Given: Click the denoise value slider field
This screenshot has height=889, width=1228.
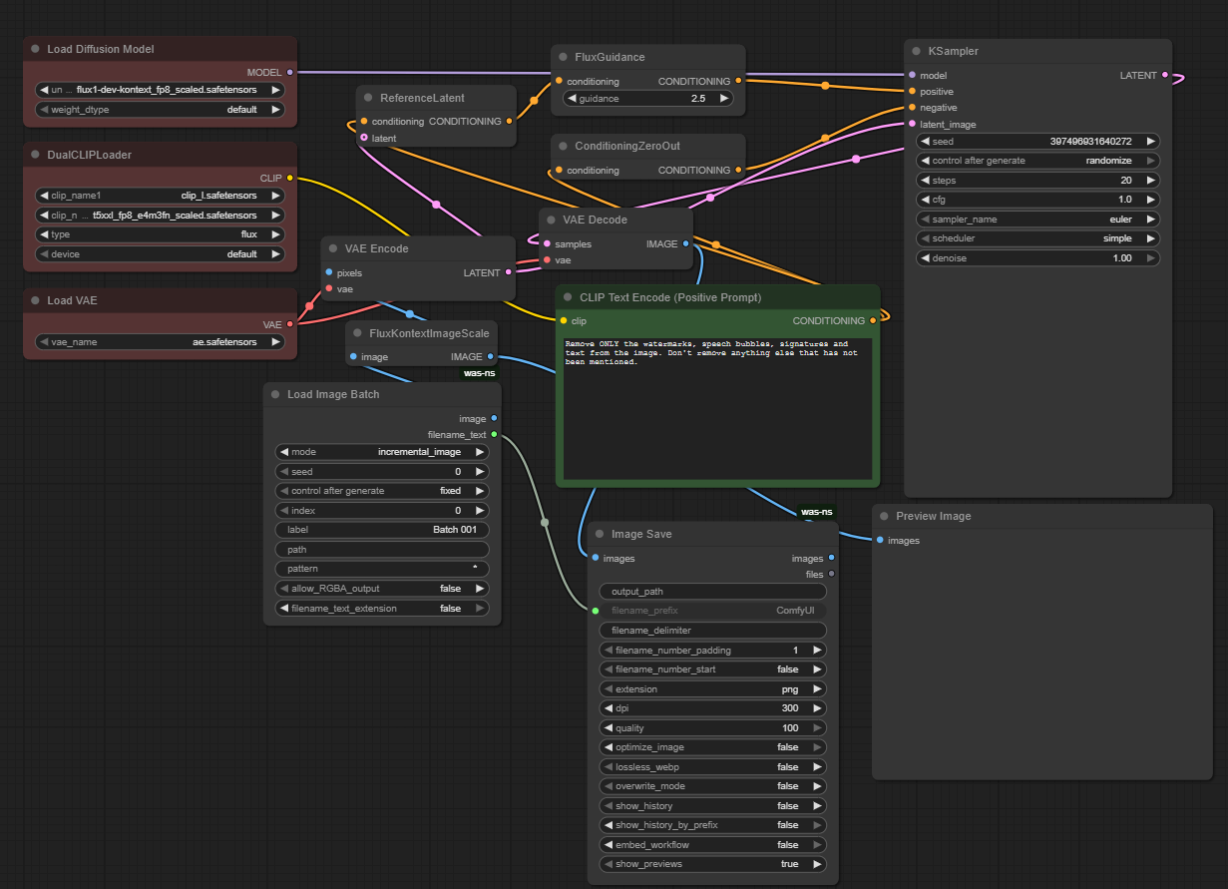Looking at the screenshot, I should pyautogui.click(x=1037, y=258).
